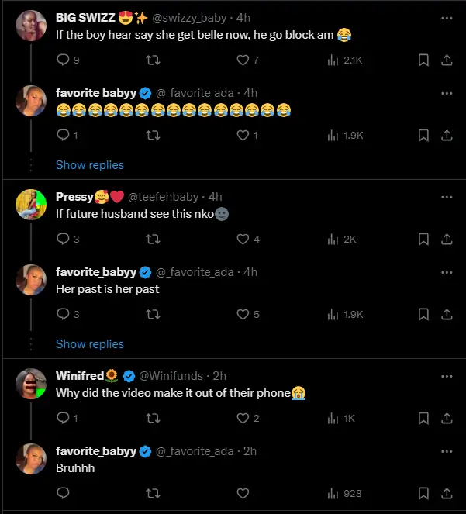Open more options menu on Pressy's tweet
The height and width of the screenshot is (514, 466).
[x=446, y=196]
